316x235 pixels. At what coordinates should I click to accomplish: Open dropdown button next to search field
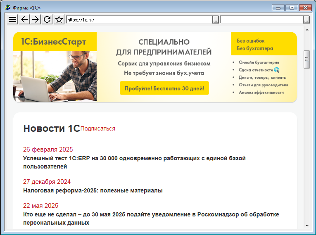(x=306, y=19)
